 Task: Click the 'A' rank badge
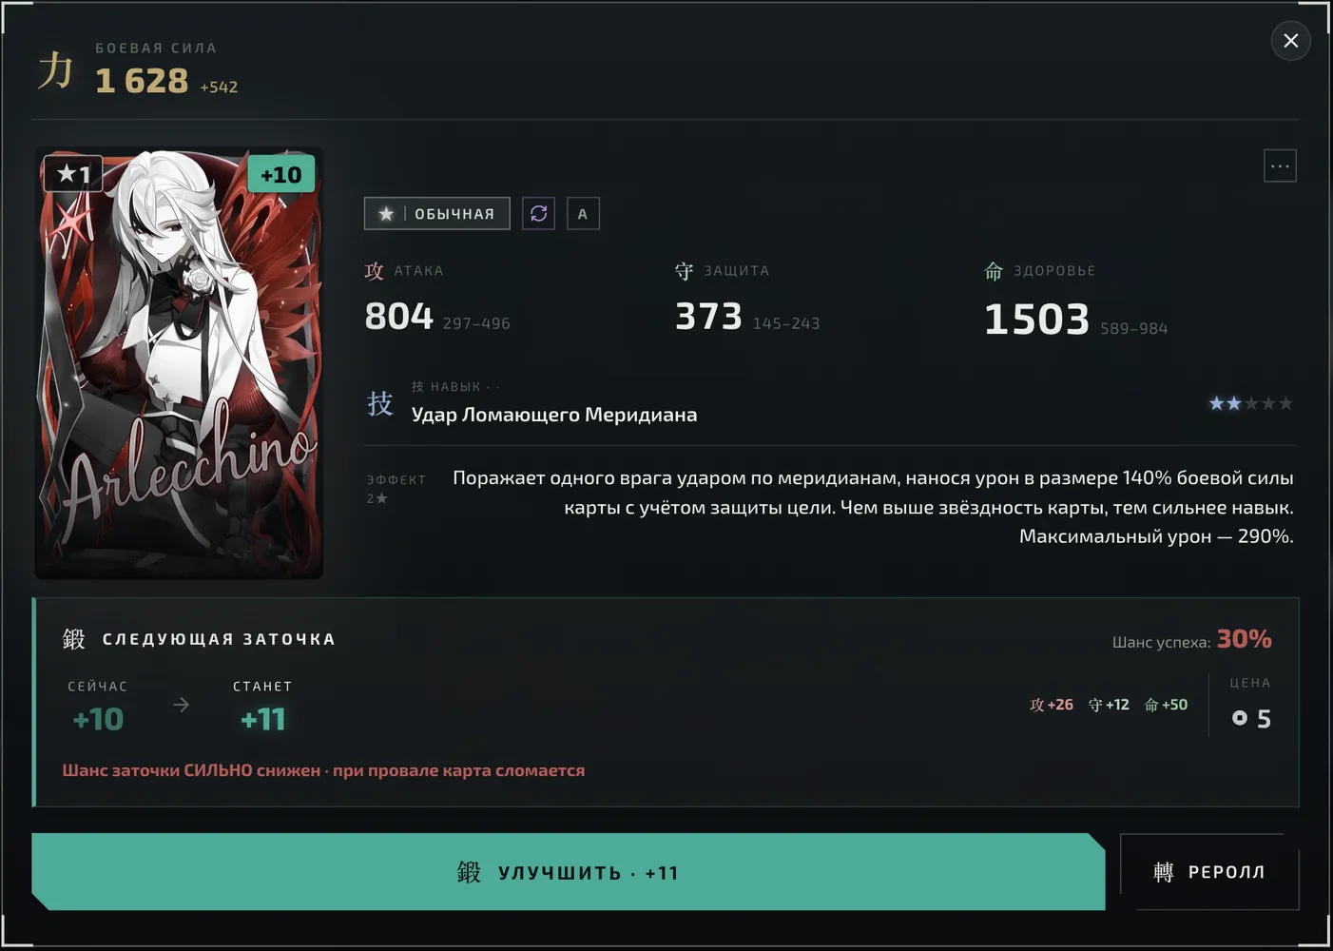pyautogui.click(x=583, y=213)
